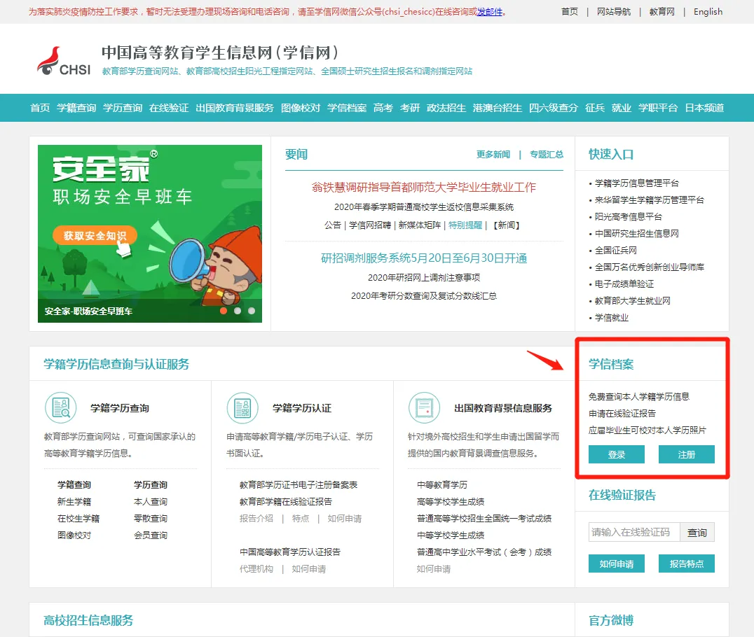Open the 学籍学历查询 document icon

pos(60,408)
